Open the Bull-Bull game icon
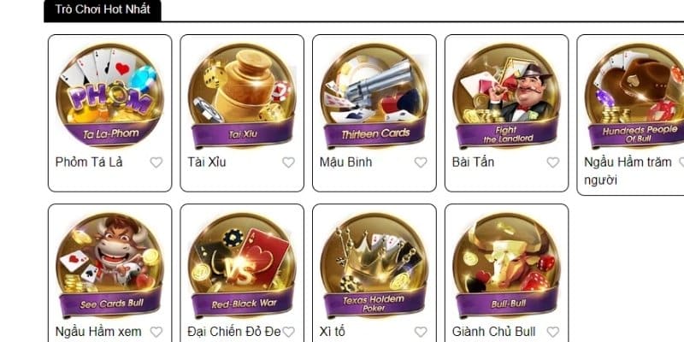This screenshot has height=342, width=684. (x=506, y=265)
